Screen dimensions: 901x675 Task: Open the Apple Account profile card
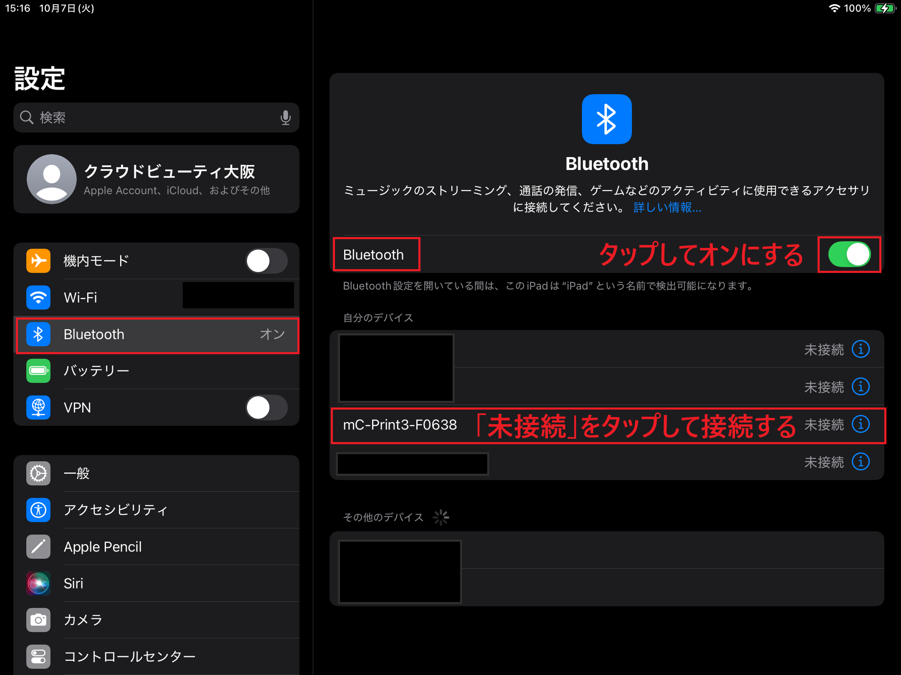click(x=157, y=179)
